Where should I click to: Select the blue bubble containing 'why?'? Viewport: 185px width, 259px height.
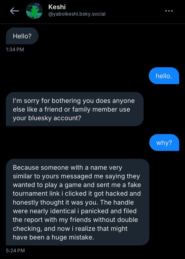coord(164,142)
